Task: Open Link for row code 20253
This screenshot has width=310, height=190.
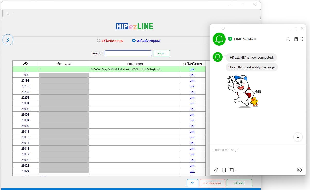Action: coord(192,98)
